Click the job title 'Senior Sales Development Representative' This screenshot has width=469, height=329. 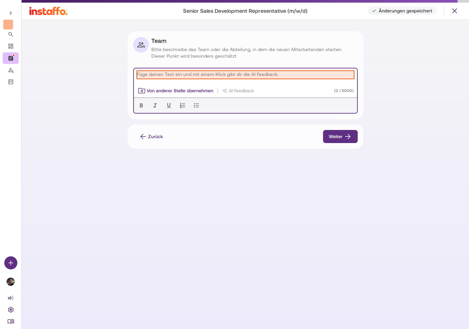click(x=245, y=11)
